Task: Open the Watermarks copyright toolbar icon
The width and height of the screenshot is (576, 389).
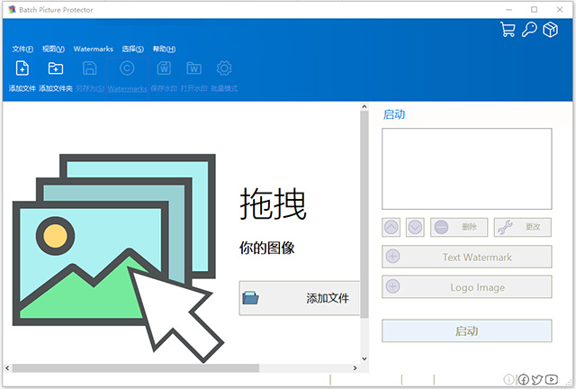Action: coord(127,68)
